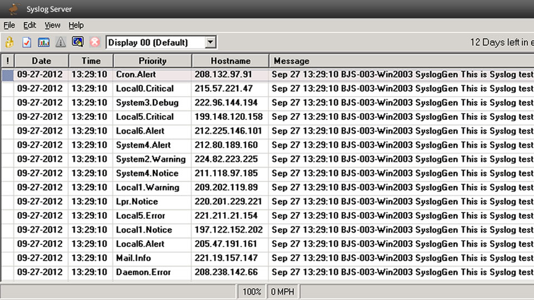
Task: Click the 100% status bar indicator
Action: tap(251, 292)
